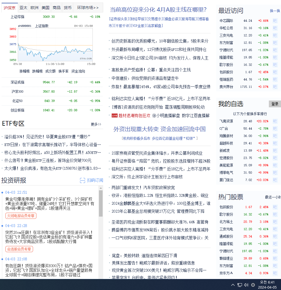
Task: Click the 投资研报 scrollbar up arrow
Action: point(101,188)
